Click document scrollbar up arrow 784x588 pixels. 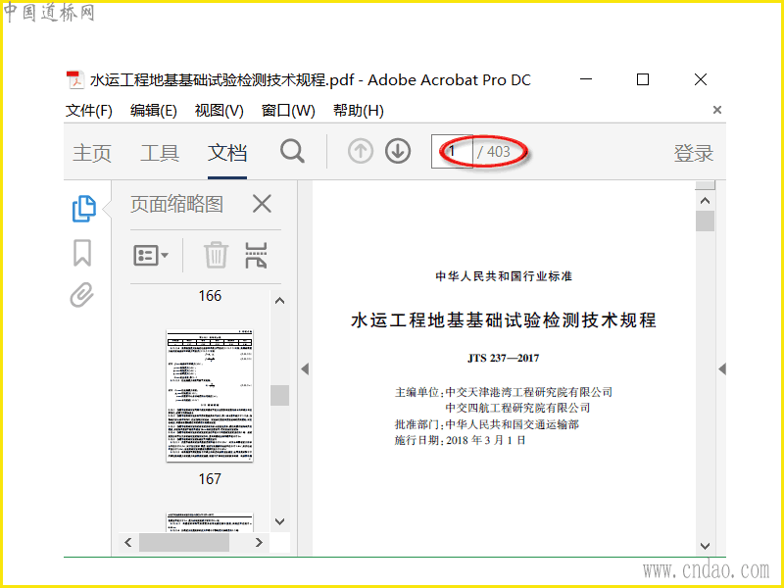705,201
